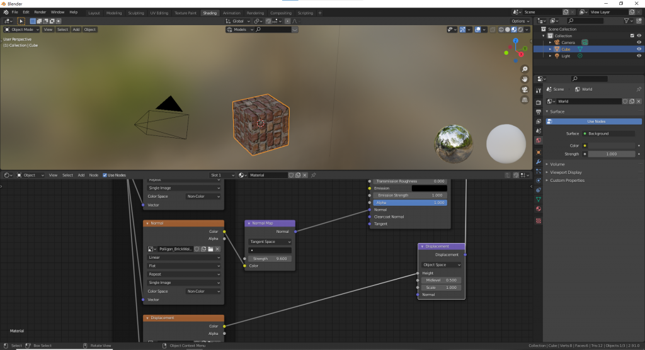
Task: Switch to the UV Editing workspace tab
Action: (x=159, y=13)
